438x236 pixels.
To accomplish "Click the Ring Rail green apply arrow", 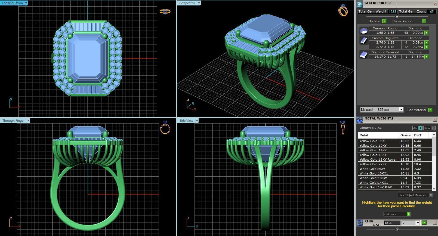I will [x=424, y=223].
